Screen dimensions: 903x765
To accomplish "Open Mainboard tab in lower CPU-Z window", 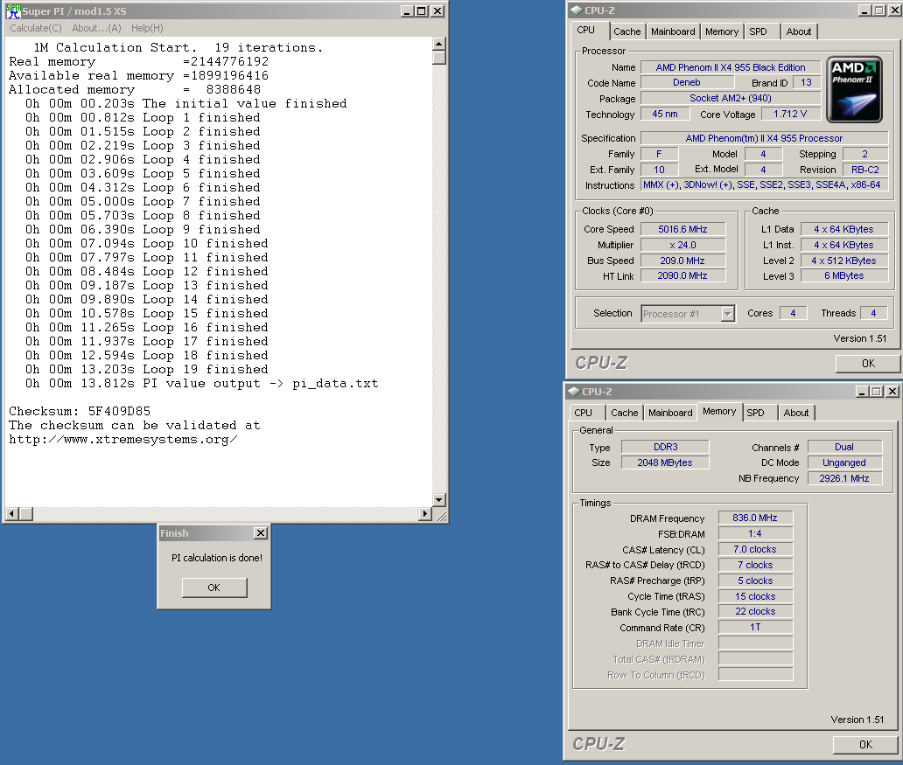I will point(670,413).
